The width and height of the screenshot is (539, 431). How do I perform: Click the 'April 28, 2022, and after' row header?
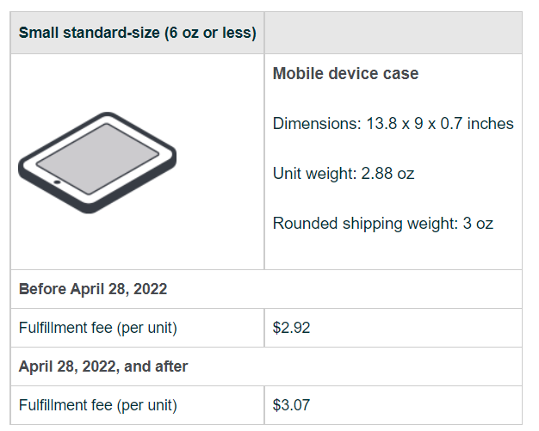point(103,366)
